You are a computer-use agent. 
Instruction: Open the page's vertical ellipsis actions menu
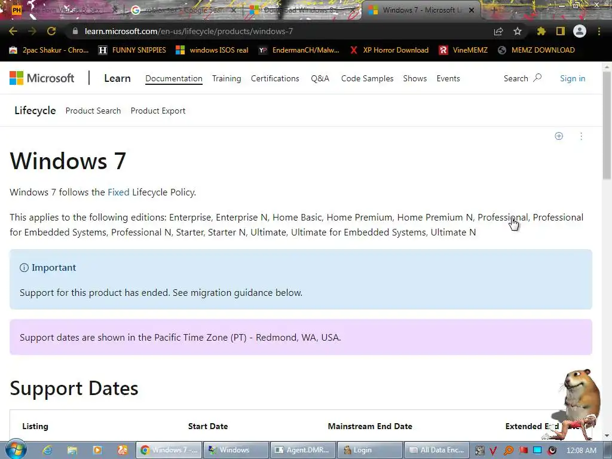[581, 136]
